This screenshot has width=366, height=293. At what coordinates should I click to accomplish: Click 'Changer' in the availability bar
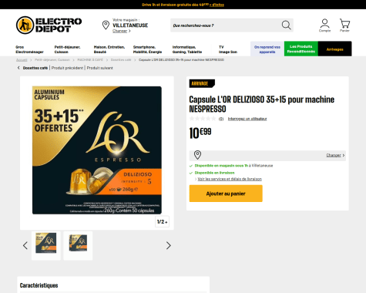pyautogui.click(x=334, y=155)
